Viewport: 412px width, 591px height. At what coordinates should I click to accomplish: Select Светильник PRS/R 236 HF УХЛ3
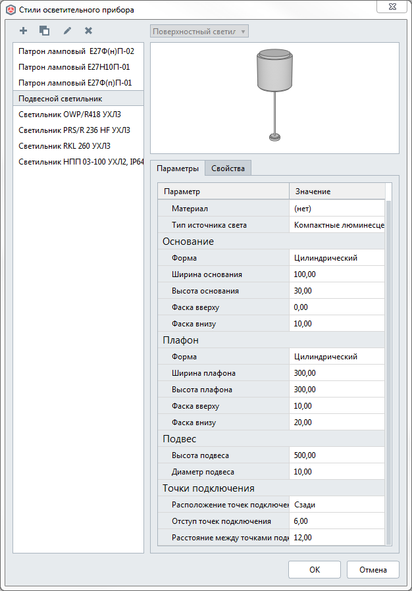pyautogui.click(x=78, y=130)
